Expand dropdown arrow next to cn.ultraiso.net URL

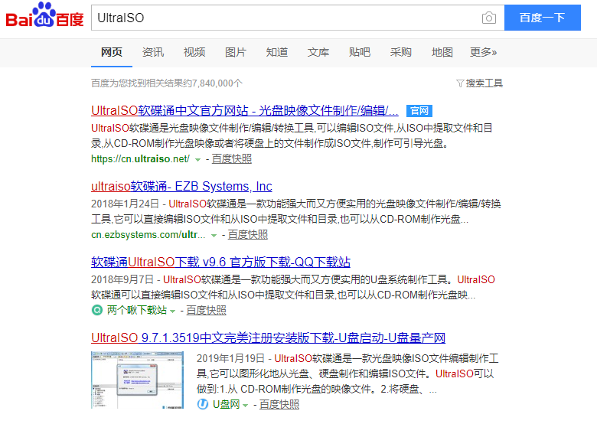(x=197, y=160)
